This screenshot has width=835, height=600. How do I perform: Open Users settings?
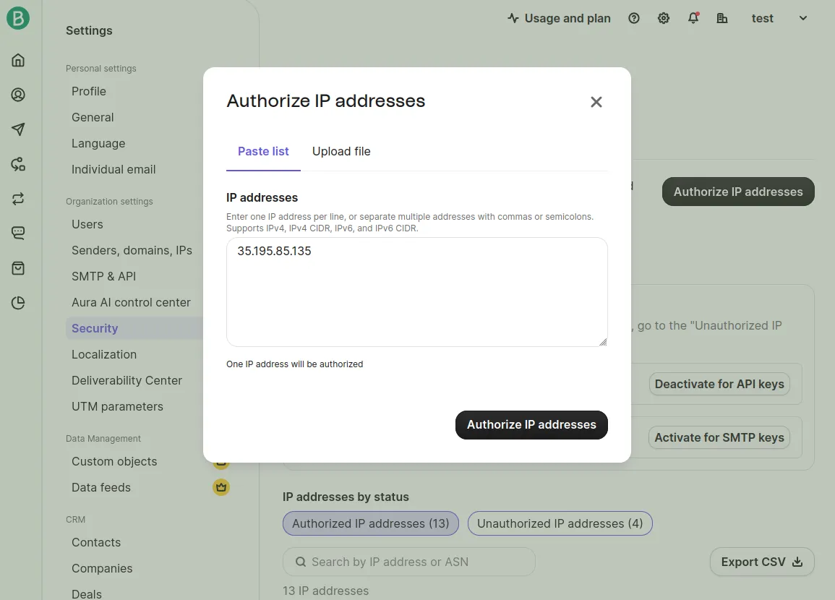(87, 224)
